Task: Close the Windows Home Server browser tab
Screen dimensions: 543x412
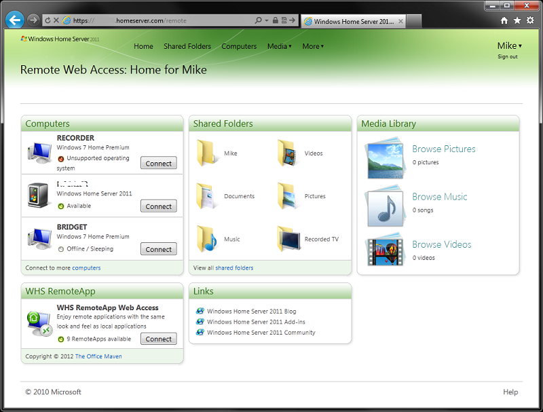Action: [400, 21]
